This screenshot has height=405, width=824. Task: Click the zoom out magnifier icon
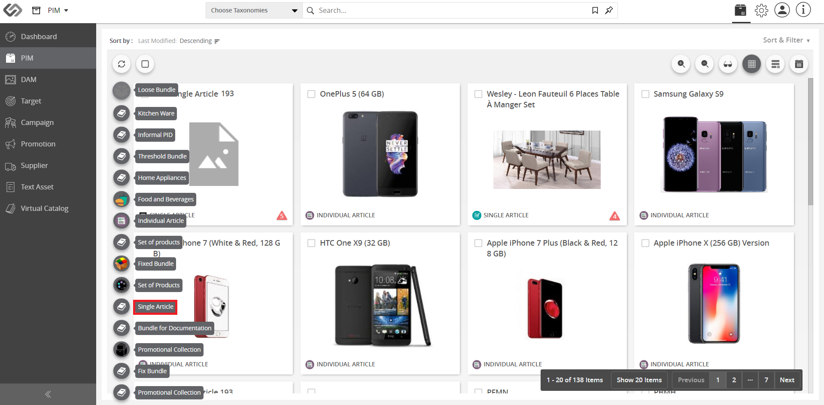click(x=705, y=64)
